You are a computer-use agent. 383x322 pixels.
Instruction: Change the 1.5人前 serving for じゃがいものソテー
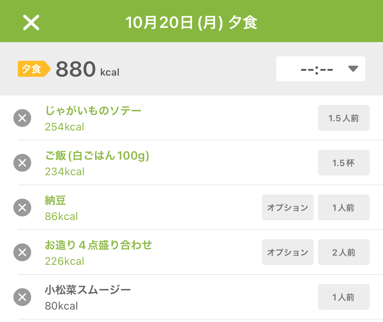click(344, 118)
